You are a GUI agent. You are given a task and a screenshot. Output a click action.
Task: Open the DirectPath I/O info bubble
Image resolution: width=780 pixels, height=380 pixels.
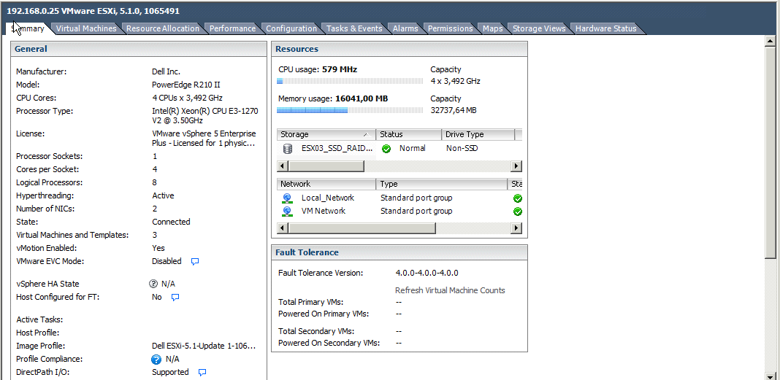202,372
